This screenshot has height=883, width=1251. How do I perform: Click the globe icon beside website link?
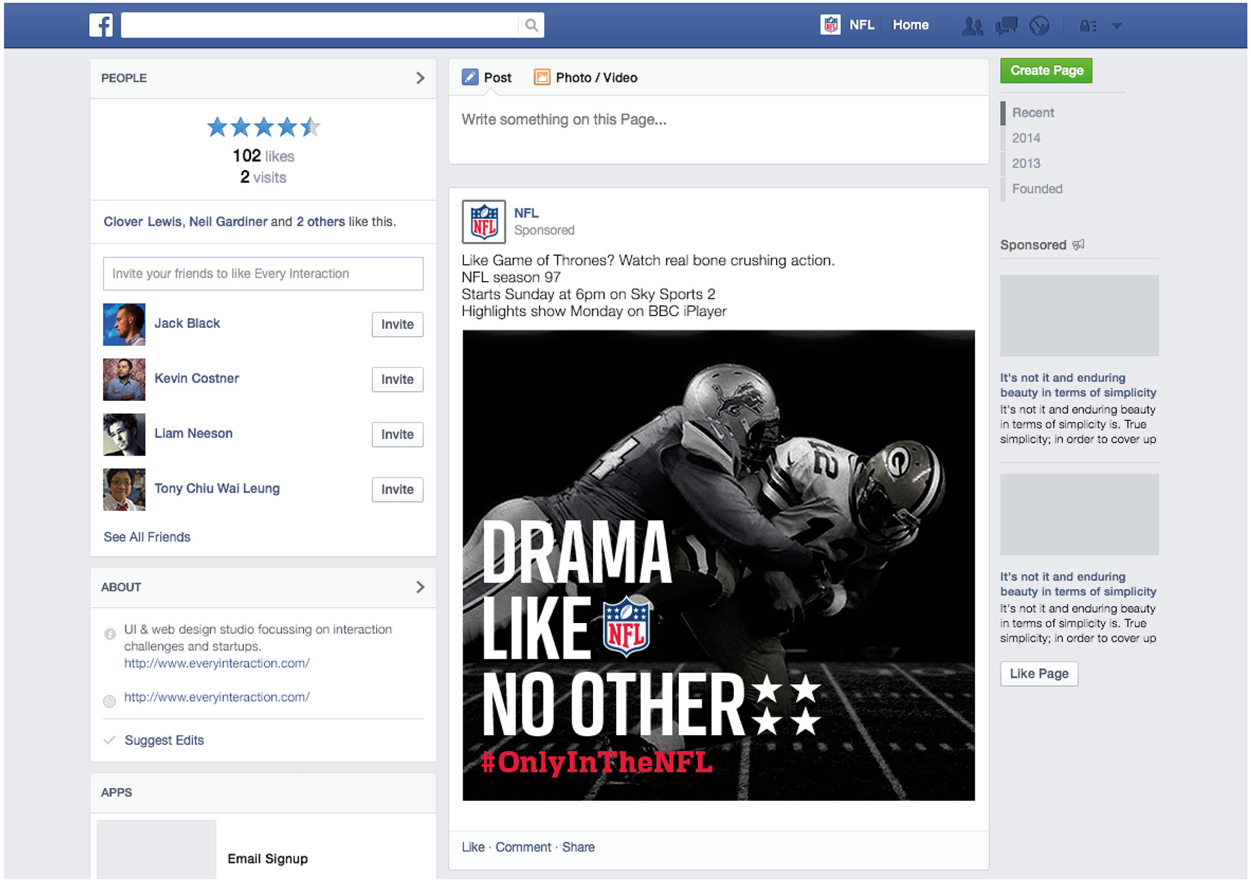point(109,701)
